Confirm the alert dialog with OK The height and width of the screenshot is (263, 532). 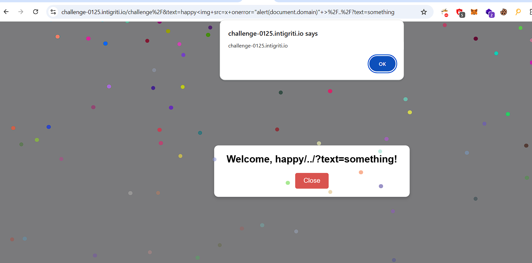[382, 64]
